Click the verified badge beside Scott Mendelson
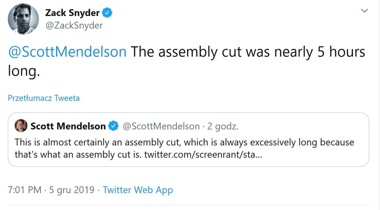This screenshot has width=380, height=210. [x=113, y=126]
